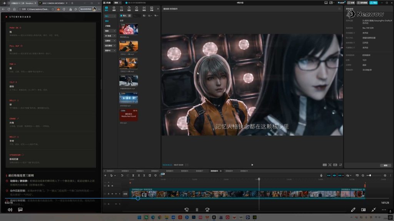Click the volume speaker icon in the video overlay
The height and width of the screenshot is (221, 394).
10,210
